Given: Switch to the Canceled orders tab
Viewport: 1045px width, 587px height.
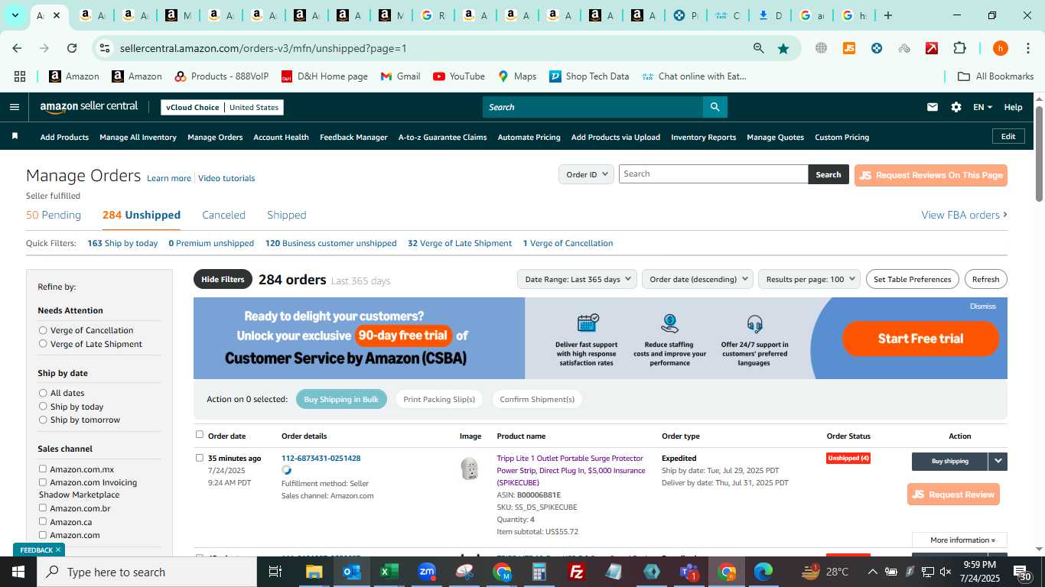Looking at the screenshot, I should coord(223,215).
